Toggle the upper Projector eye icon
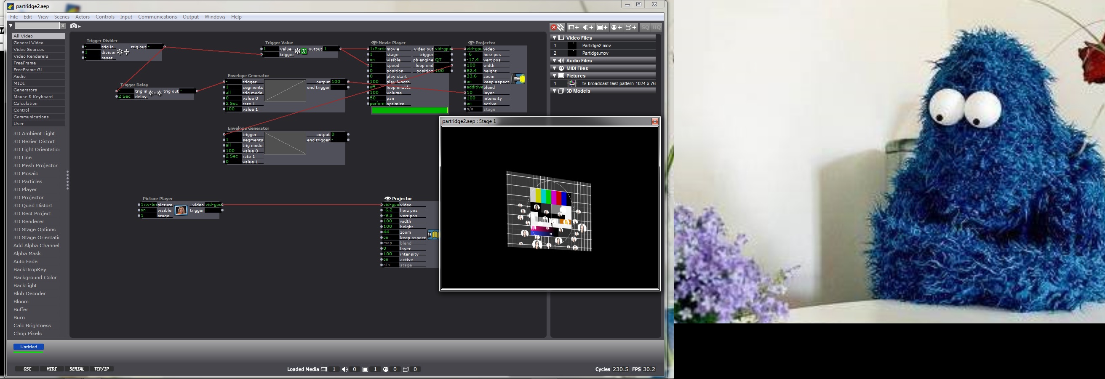 pyautogui.click(x=471, y=43)
